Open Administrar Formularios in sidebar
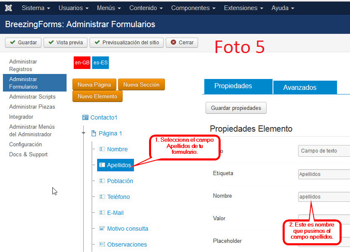The height and width of the screenshot is (252, 350). 35,83
